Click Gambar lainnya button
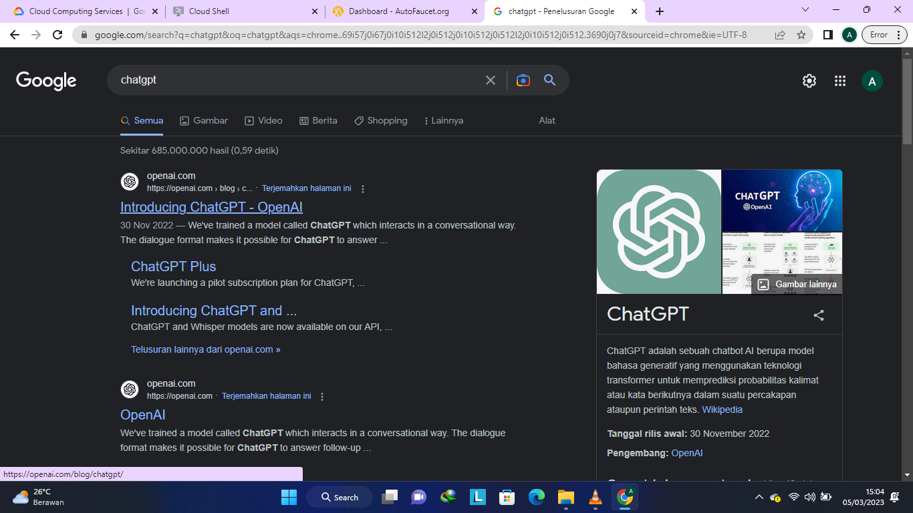This screenshot has width=913, height=513. tap(796, 284)
